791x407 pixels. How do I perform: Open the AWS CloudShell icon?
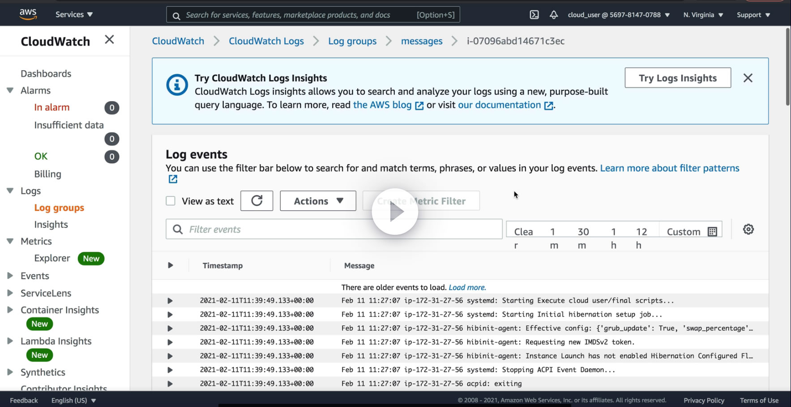click(x=534, y=15)
